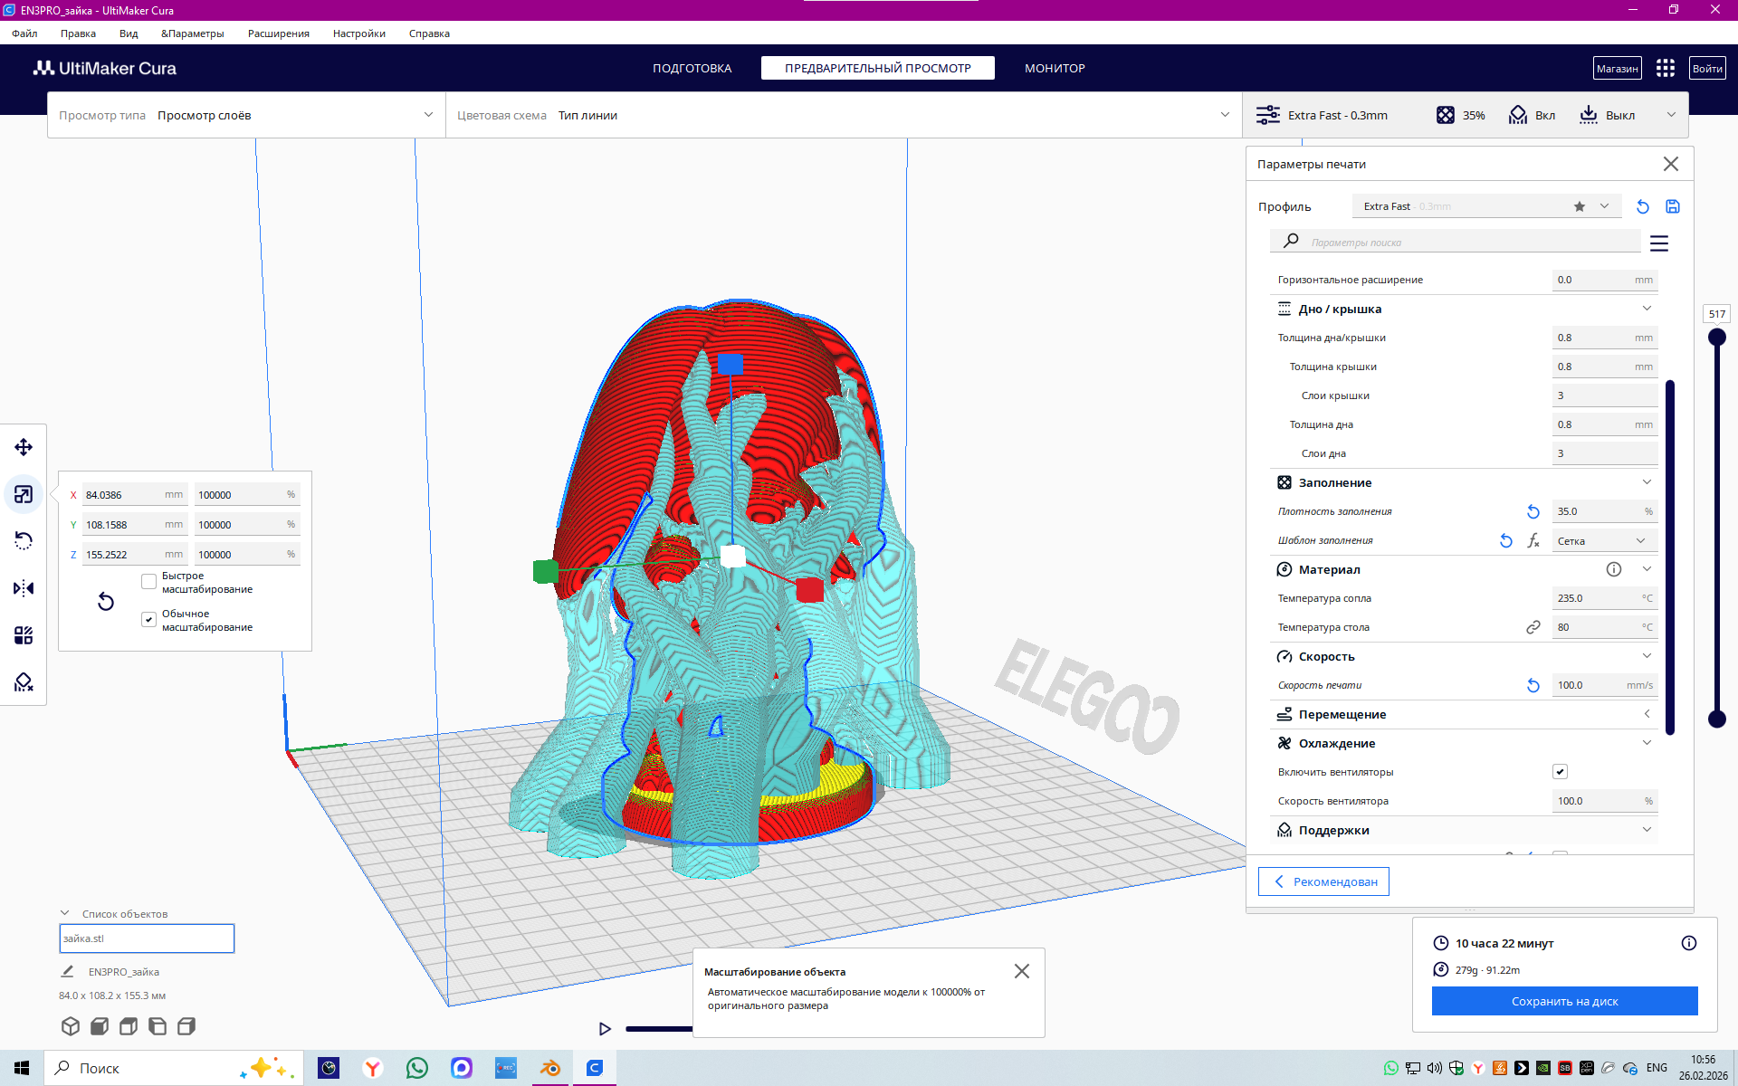The width and height of the screenshot is (1738, 1086).
Task: Open the Расширения menu
Action: click(279, 33)
